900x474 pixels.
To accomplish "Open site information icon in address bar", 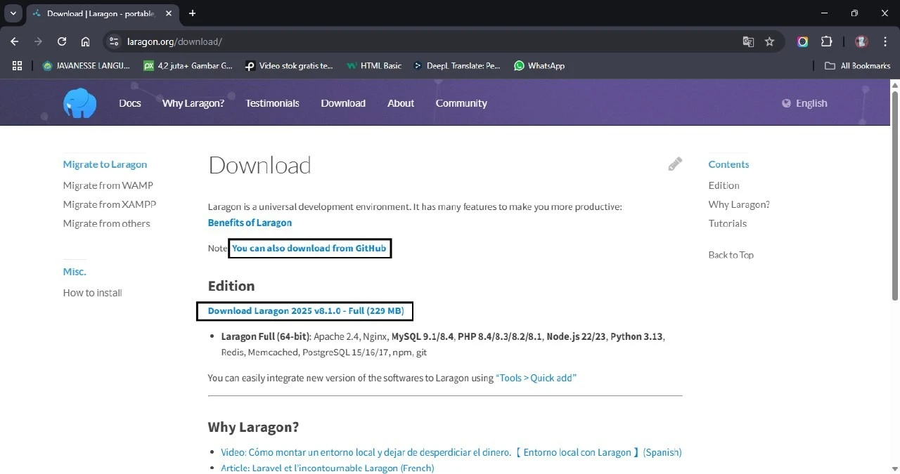I will point(115,41).
